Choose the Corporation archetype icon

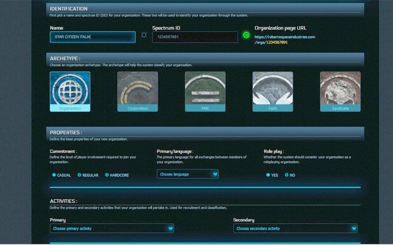[138, 88]
